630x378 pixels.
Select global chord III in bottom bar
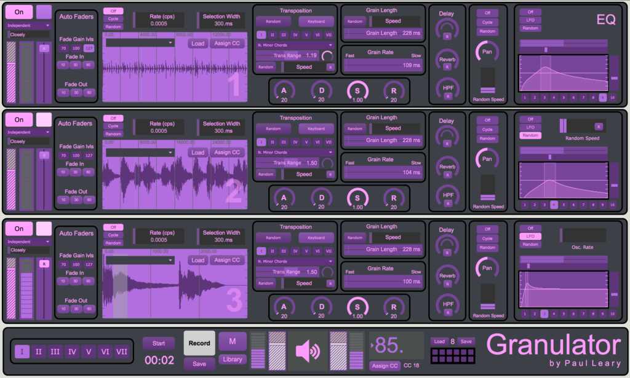pyautogui.click(x=55, y=352)
